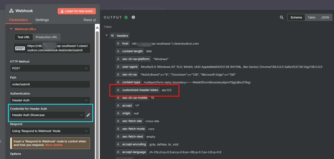Viewport: 334px width, 159px height.
Task: Click type icon beside customized-header-token field
Action: pos(118,90)
